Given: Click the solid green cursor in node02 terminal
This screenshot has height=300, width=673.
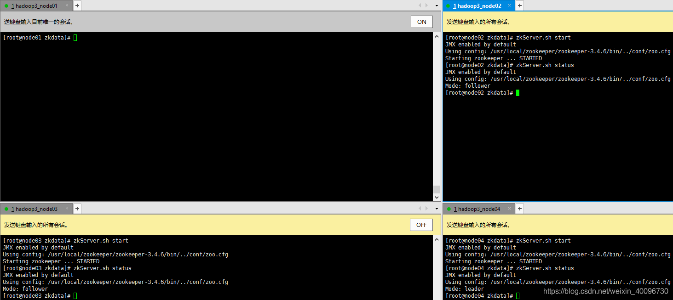Looking at the screenshot, I should point(518,93).
